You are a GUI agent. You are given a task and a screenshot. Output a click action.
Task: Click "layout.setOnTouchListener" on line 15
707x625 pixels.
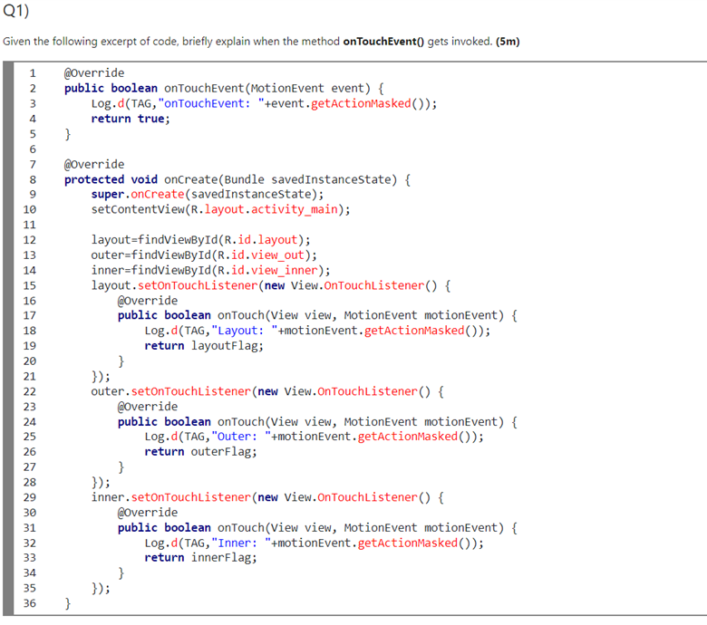click(x=174, y=285)
